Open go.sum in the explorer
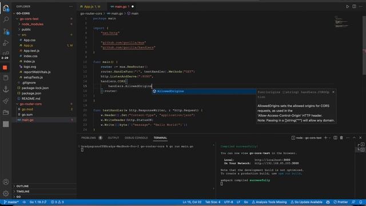Image resolution: width=366 pixels, height=206 pixels. pos(45,114)
